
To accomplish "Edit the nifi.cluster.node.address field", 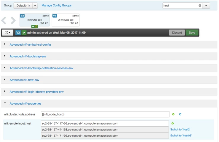I will click(x=105, y=114).
